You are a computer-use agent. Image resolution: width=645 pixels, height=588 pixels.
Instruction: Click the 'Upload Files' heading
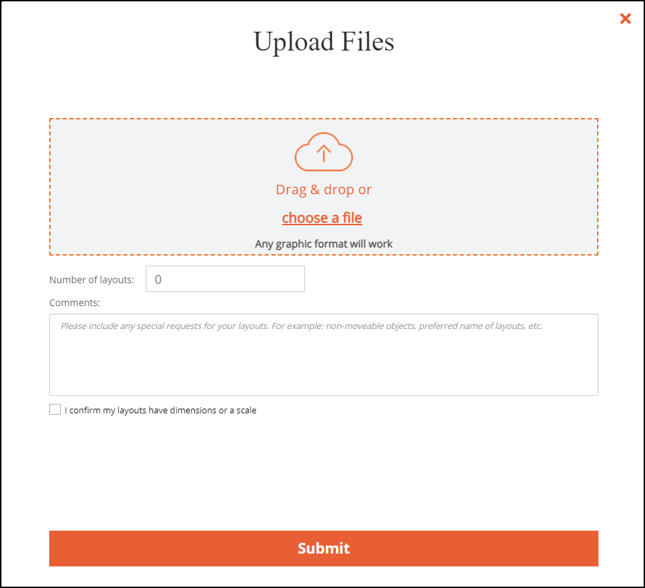click(324, 42)
